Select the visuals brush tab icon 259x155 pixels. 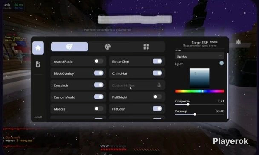click(x=69, y=47)
